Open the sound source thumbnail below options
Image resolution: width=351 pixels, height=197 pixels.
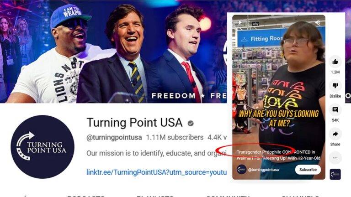point(335,174)
